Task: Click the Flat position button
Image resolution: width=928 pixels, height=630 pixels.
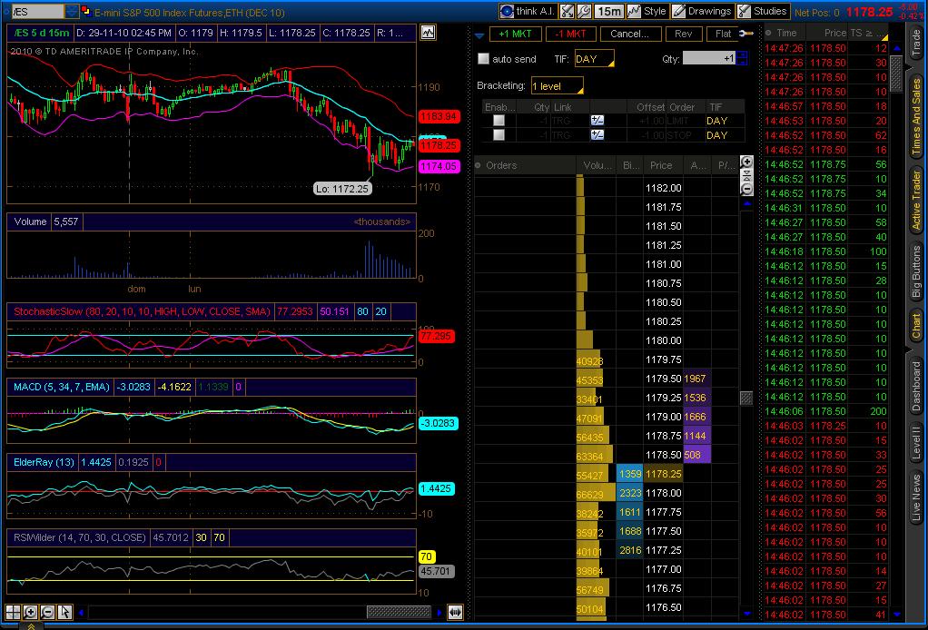Action: pos(723,34)
